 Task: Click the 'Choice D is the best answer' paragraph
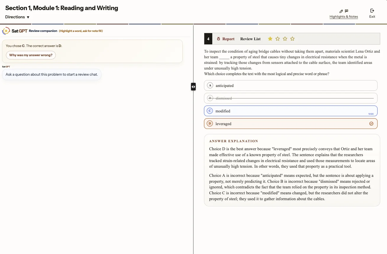(x=292, y=158)
